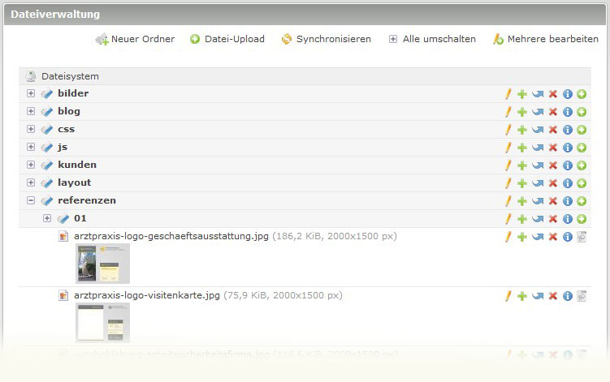Edit arztpraxis-logo-geschaeftsausstattung.jpg with pencil icon
610x382 pixels.
(508, 237)
